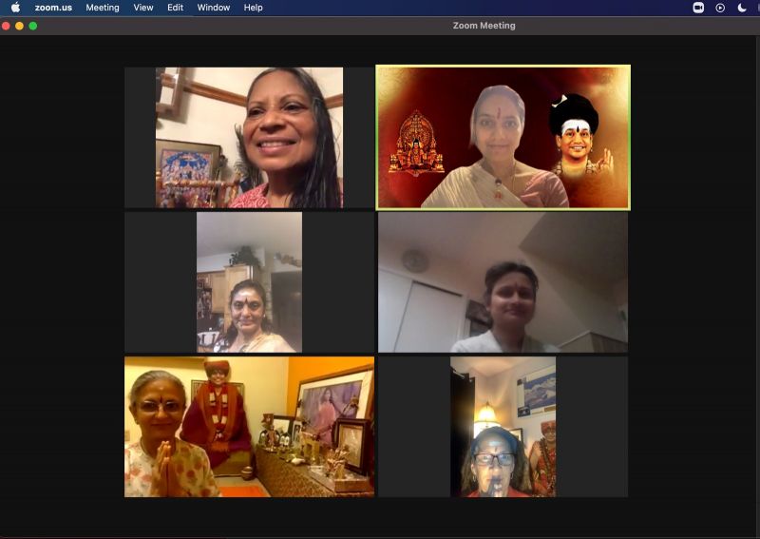
Task: Toggle the Do Not Disturb moon icon
Action: coord(742,8)
